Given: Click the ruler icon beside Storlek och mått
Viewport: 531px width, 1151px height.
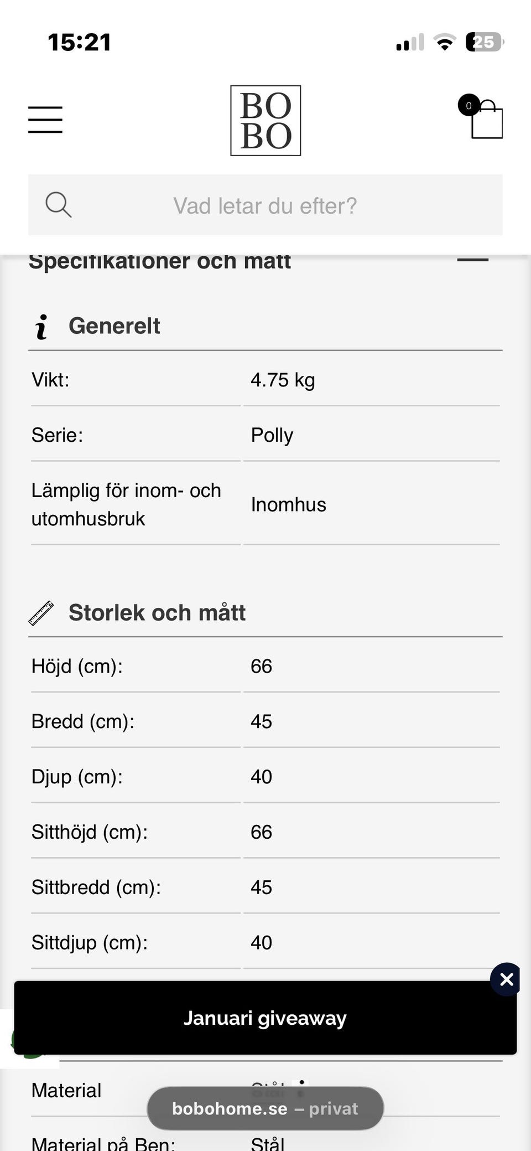Looking at the screenshot, I should (41, 613).
